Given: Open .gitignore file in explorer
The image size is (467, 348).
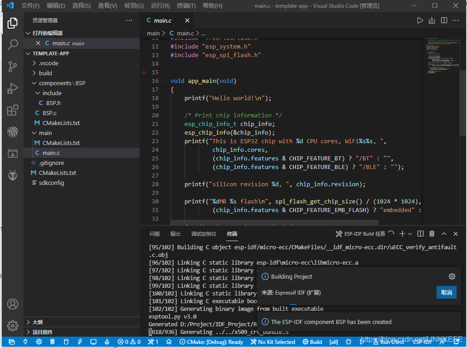Looking at the screenshot, I should click(81, 163).
